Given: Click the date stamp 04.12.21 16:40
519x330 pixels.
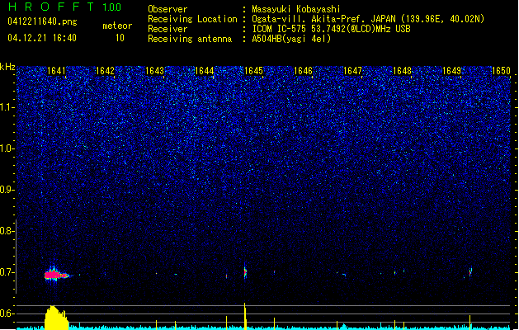Looking at the screenshot, I should coord(42,38).
